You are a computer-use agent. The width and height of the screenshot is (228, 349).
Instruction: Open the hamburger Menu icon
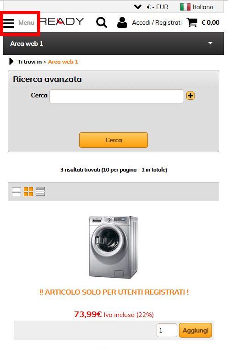coord(9,23)
